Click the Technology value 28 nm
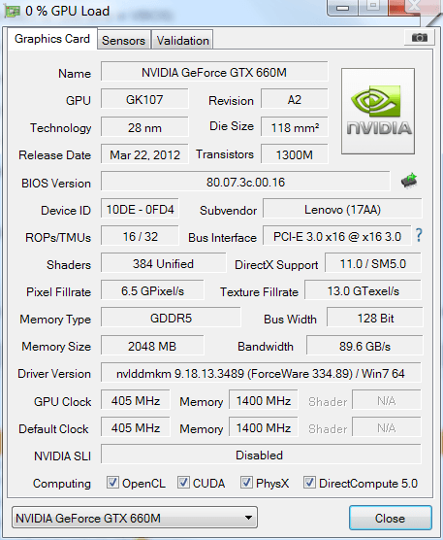The width and height of the screenshot is (443, 540). pyautogui.click(x=144, y=127)
